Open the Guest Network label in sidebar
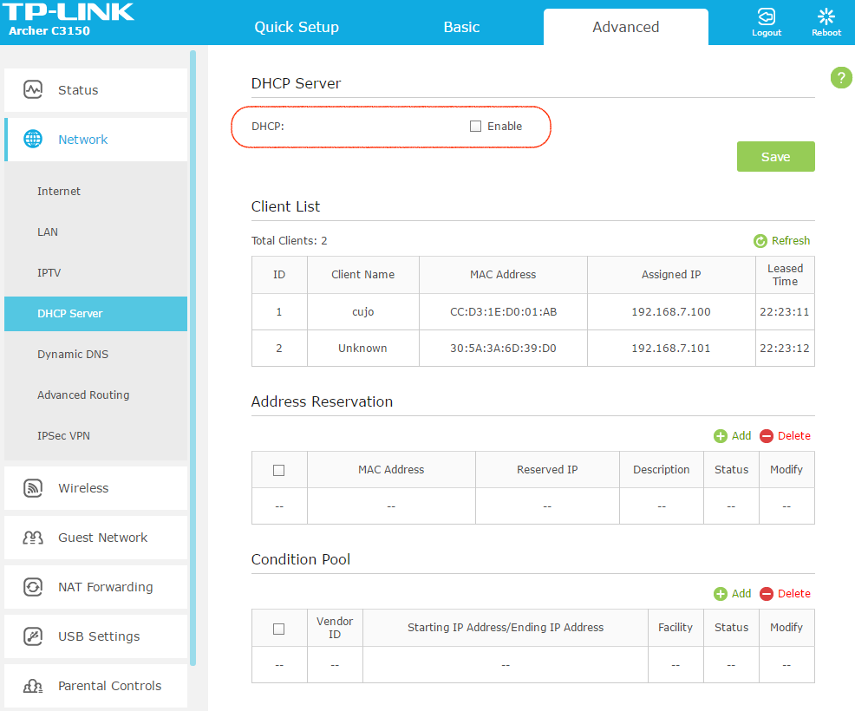Viewport: 855px width, 711px height. (x=103, y=538)
